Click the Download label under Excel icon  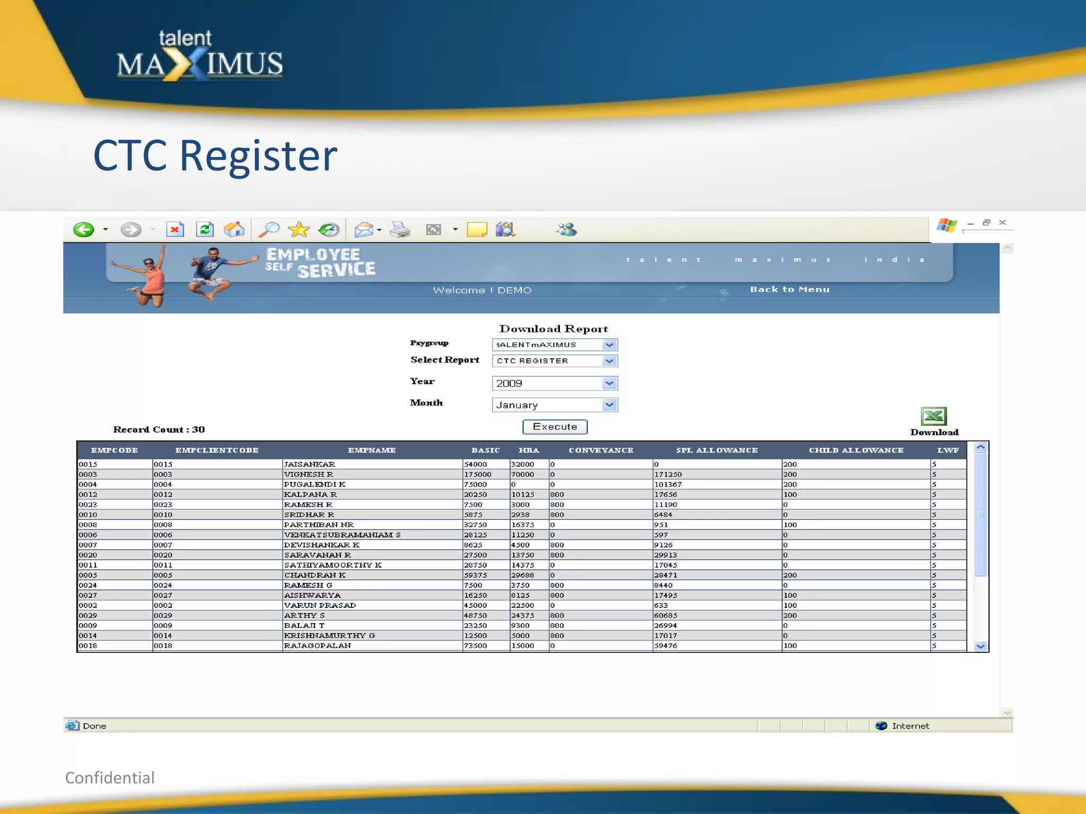(934, 432)
